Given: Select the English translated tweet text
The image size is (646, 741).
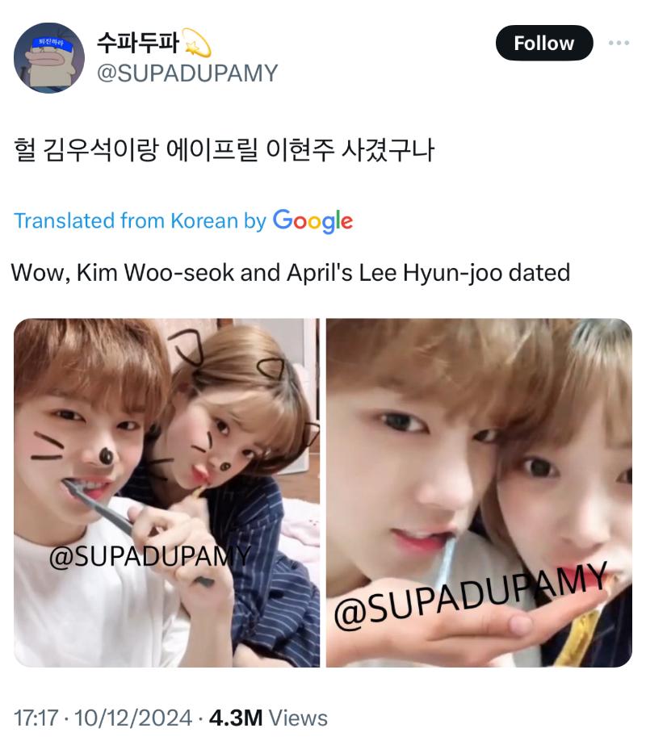Looking at the screenshot, I should 291,273.
